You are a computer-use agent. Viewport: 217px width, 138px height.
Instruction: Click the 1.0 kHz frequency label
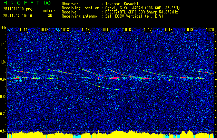point(3,62)
